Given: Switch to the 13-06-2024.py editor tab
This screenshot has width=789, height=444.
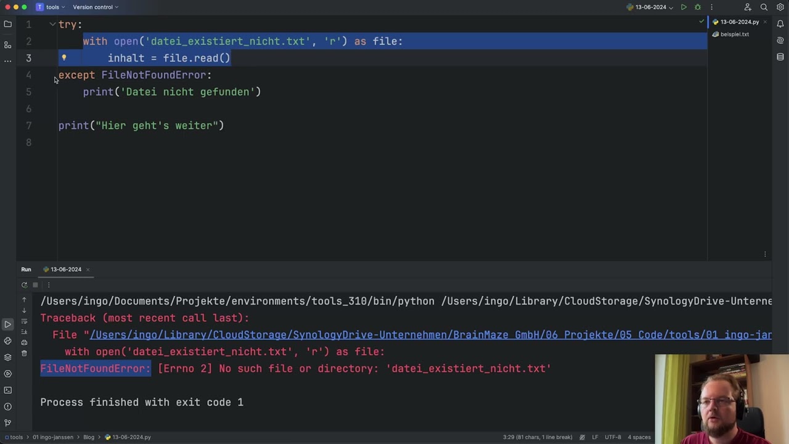Looking at the screenshot, I should (x=740, y=22).
